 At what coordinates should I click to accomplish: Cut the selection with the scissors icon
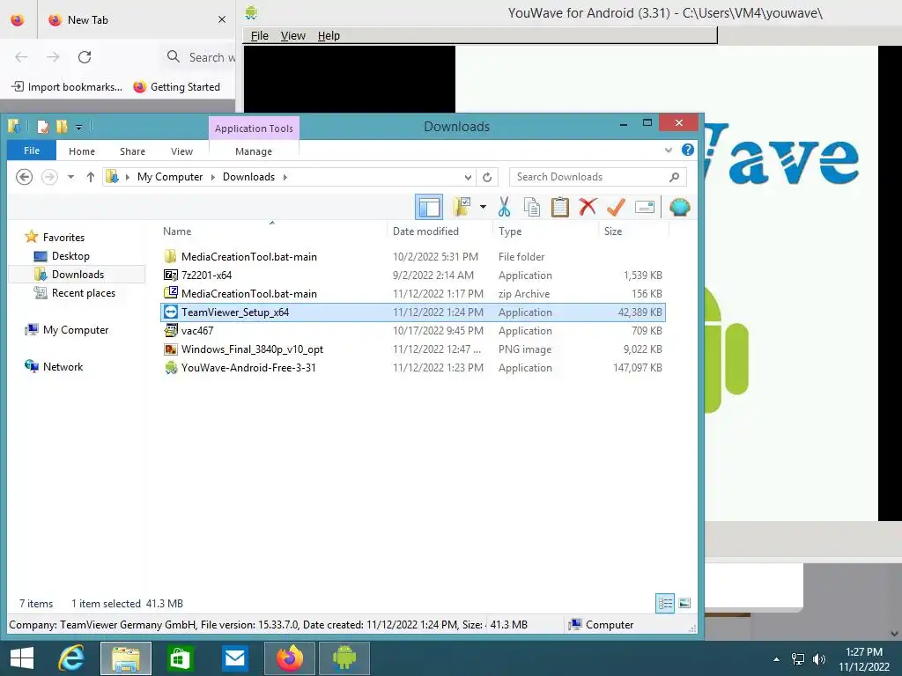(505, 207)
